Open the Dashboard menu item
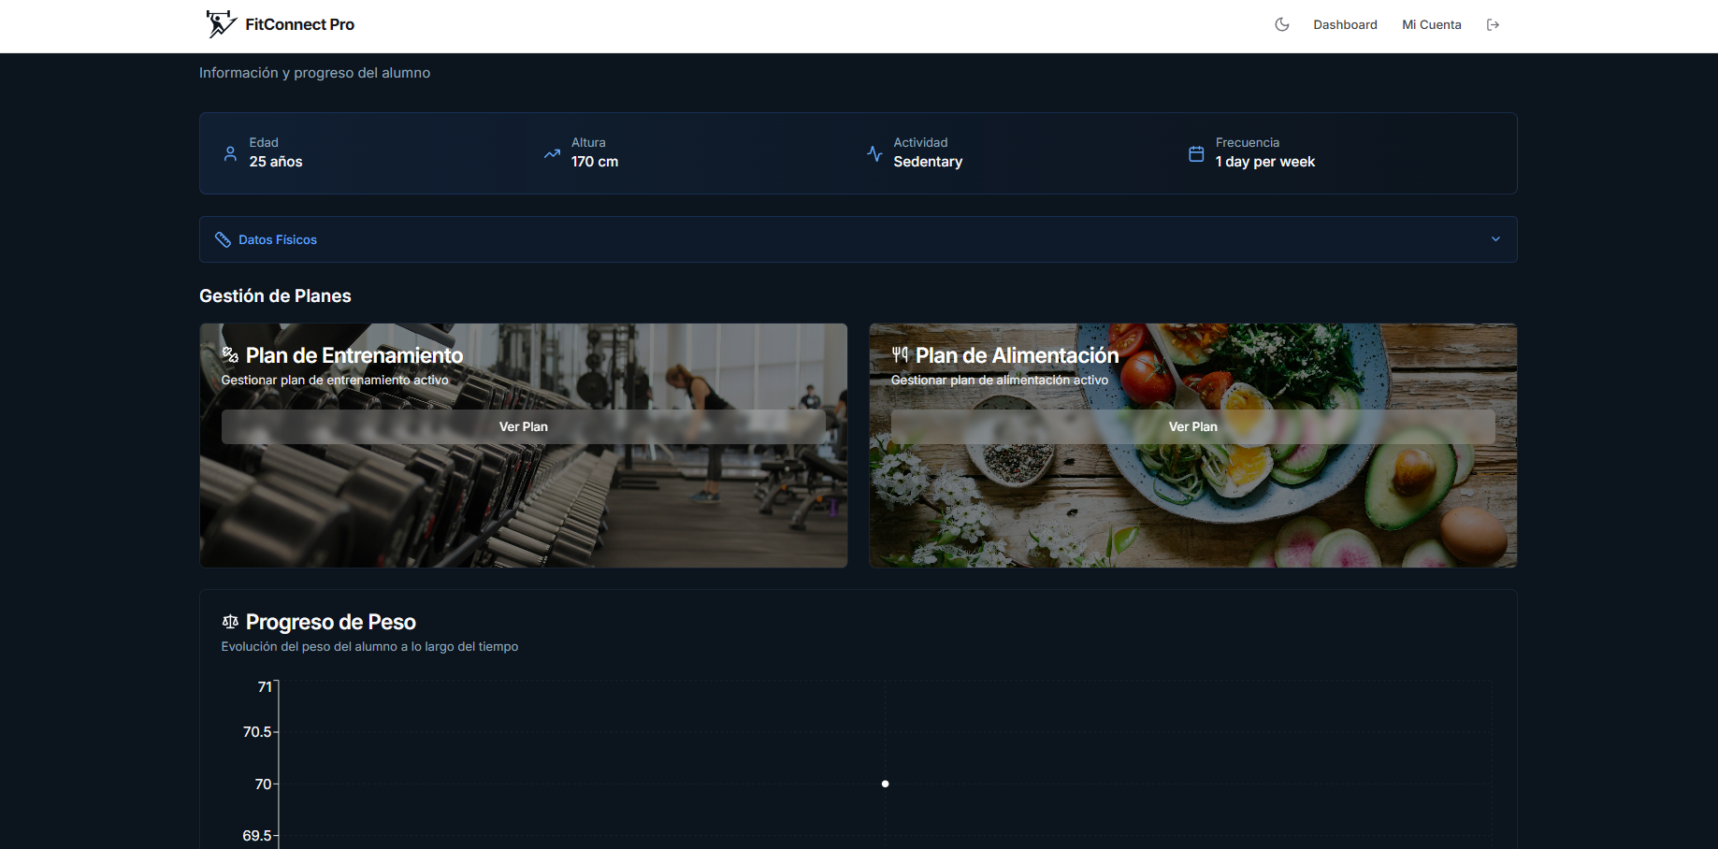This screenshot has width=1718, height=849. point(1345,24)
